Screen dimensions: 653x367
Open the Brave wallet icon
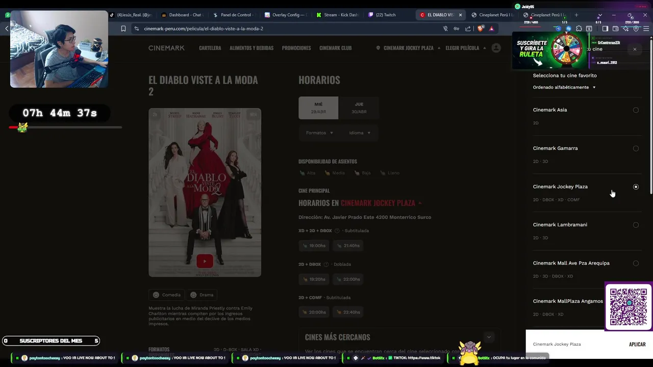tap(616, 29)
